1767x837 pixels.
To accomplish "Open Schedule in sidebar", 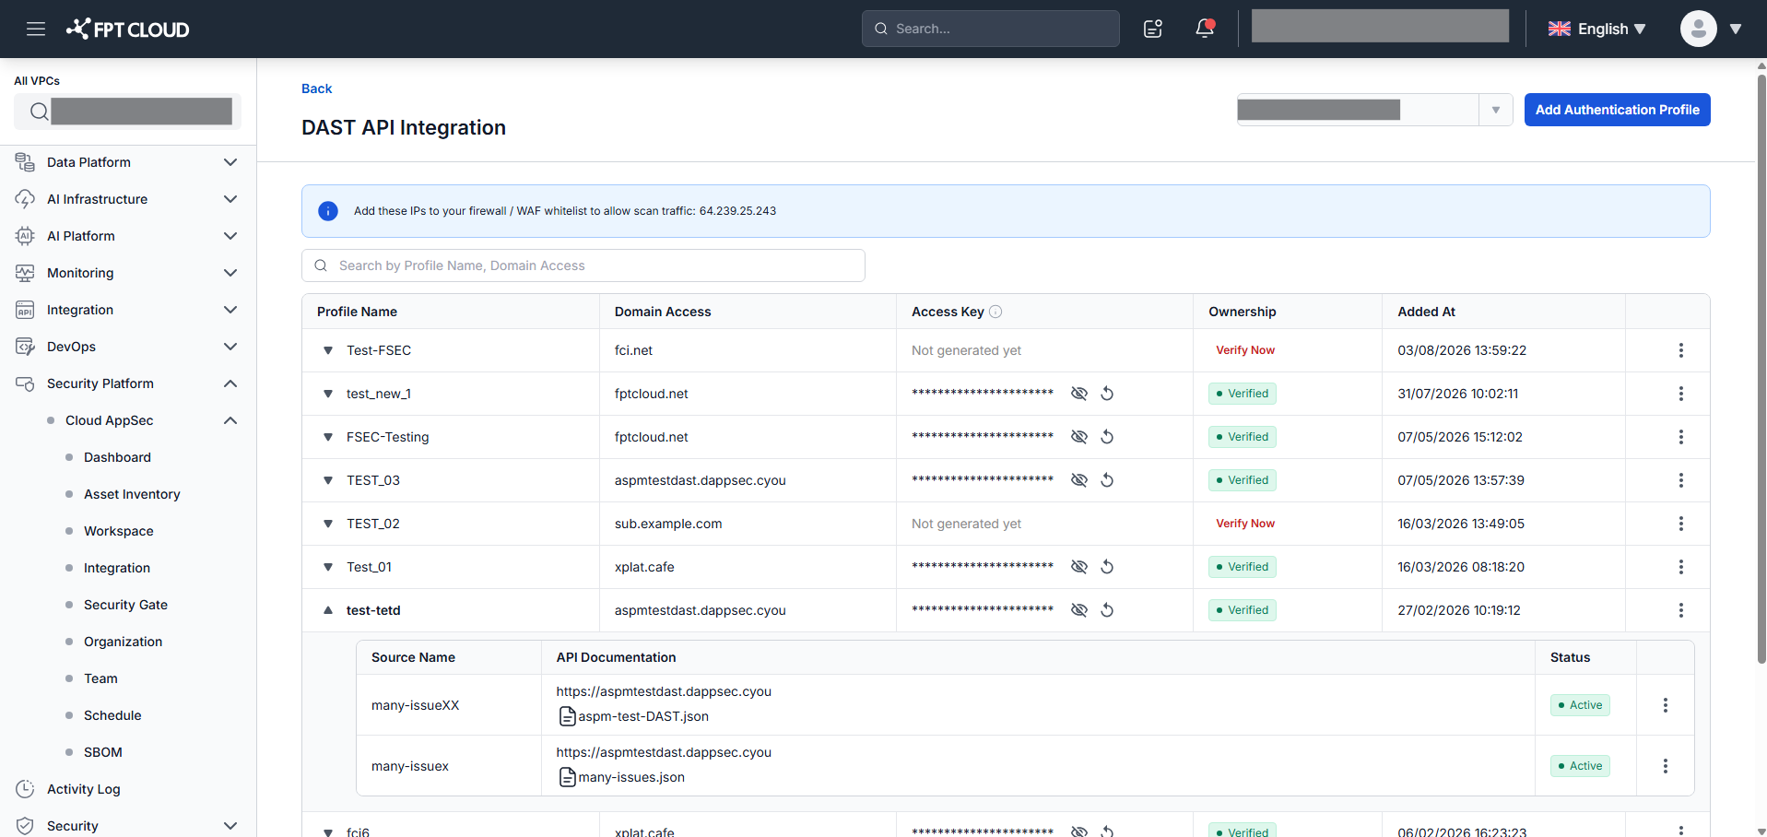I will (112, 715).
